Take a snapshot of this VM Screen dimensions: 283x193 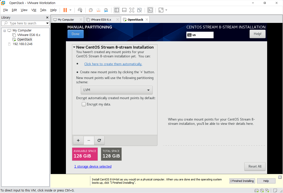pos(91,10)
